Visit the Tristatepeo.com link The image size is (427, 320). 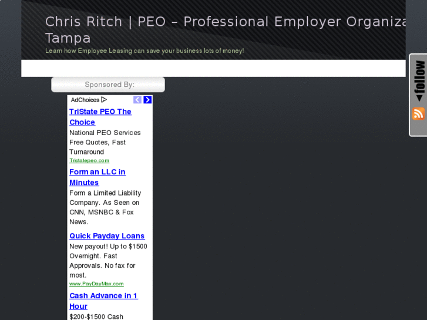[x=89, y=160]
